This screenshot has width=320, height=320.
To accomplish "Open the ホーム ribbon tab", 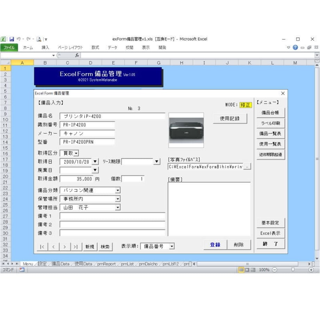I will coord(28,48).
